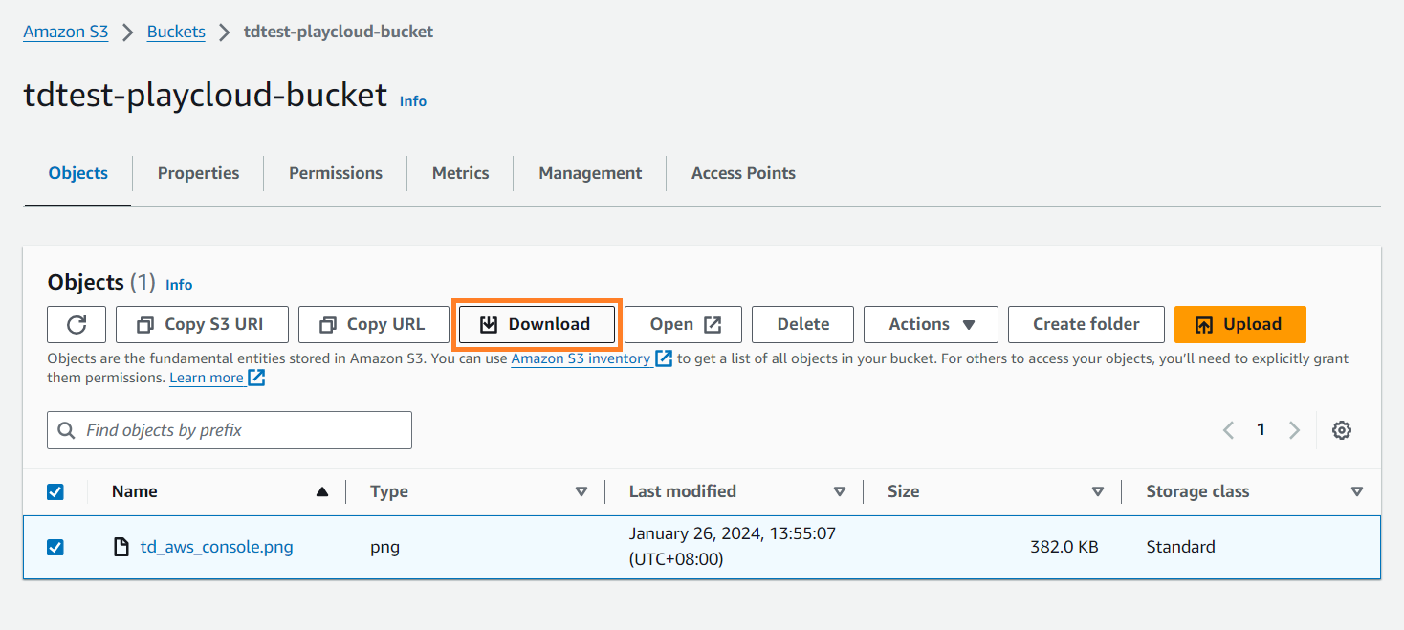Open selected object in new tab
The image size is (1404, 630).
point(684,324)
